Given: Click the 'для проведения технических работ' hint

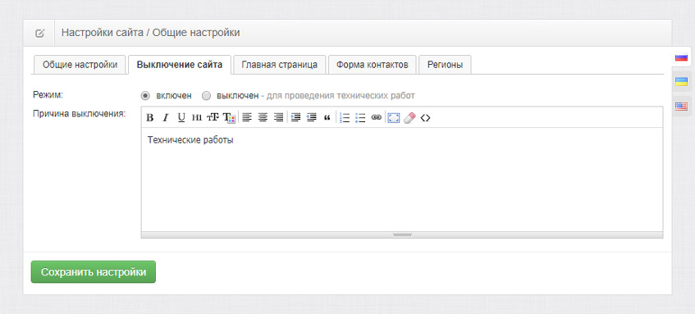Looking at the screenshot, I should 341,96.
